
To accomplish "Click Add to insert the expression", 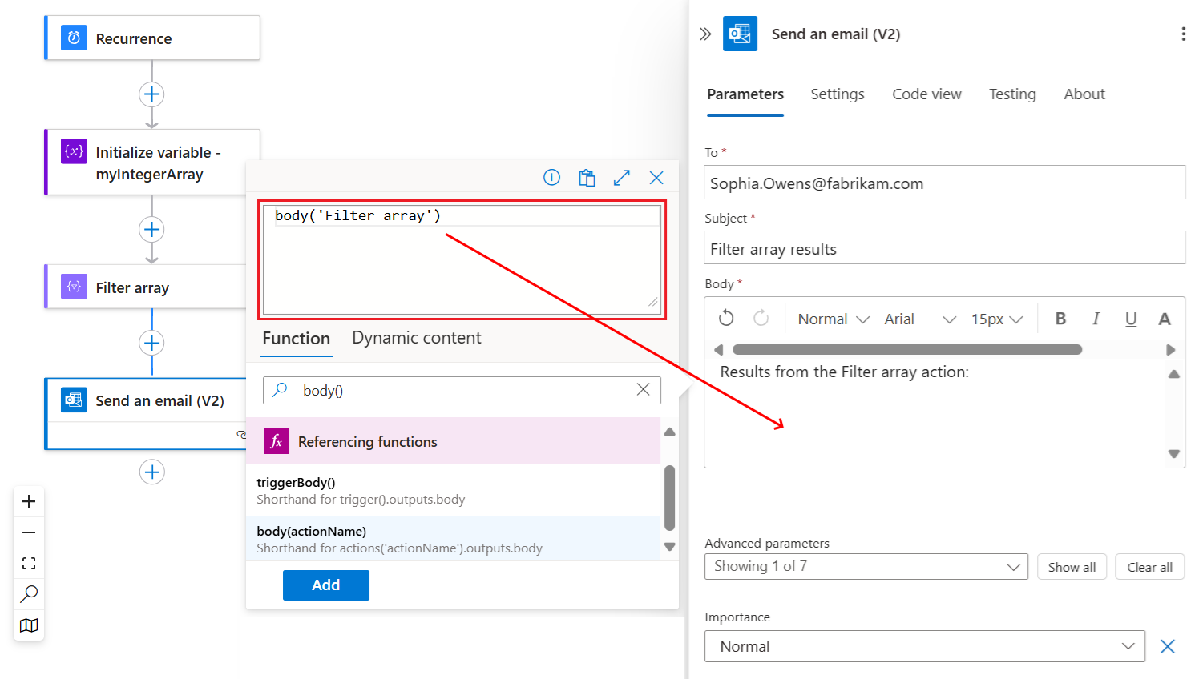I will coord(325,585).
